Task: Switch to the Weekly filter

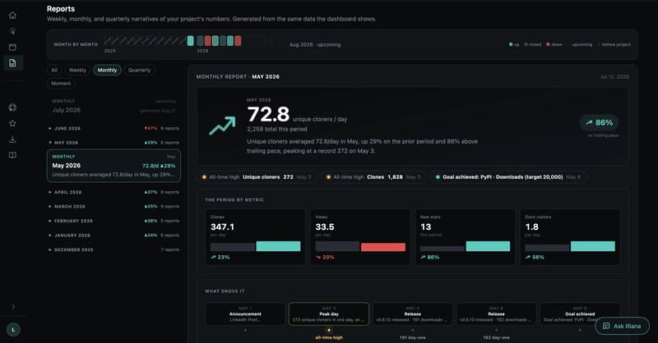Action: click(x=77, y=70)
